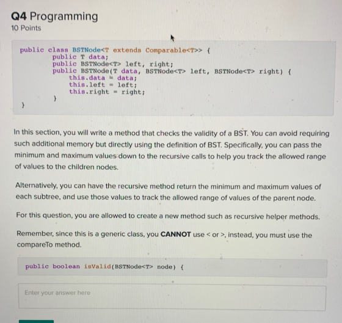The width and height of the screenshot is (342, 323).
Task: Click the 'public class BSTNode' code line
Action: tap(115, 50)
